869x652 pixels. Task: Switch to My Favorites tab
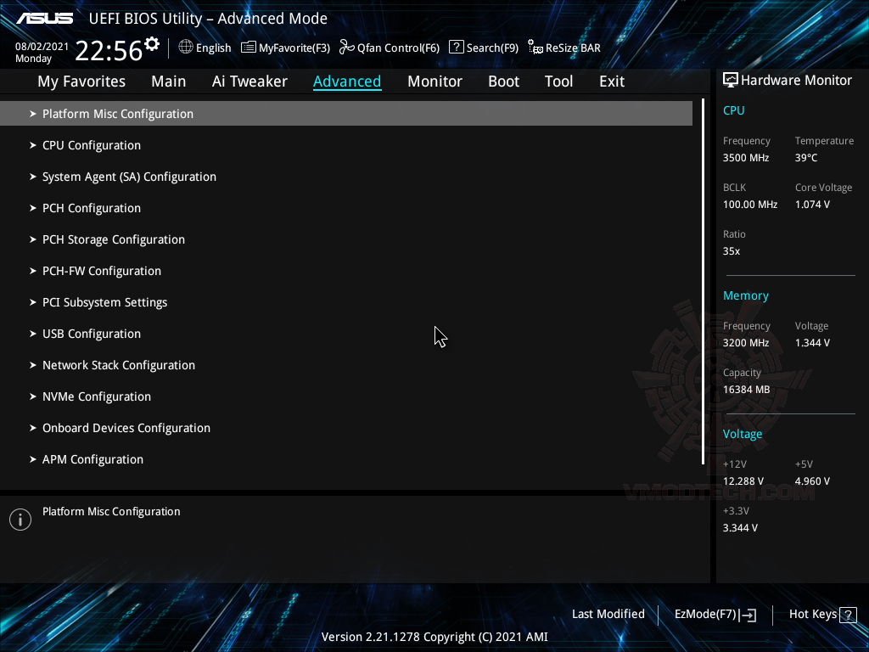(x=81, y=81)
